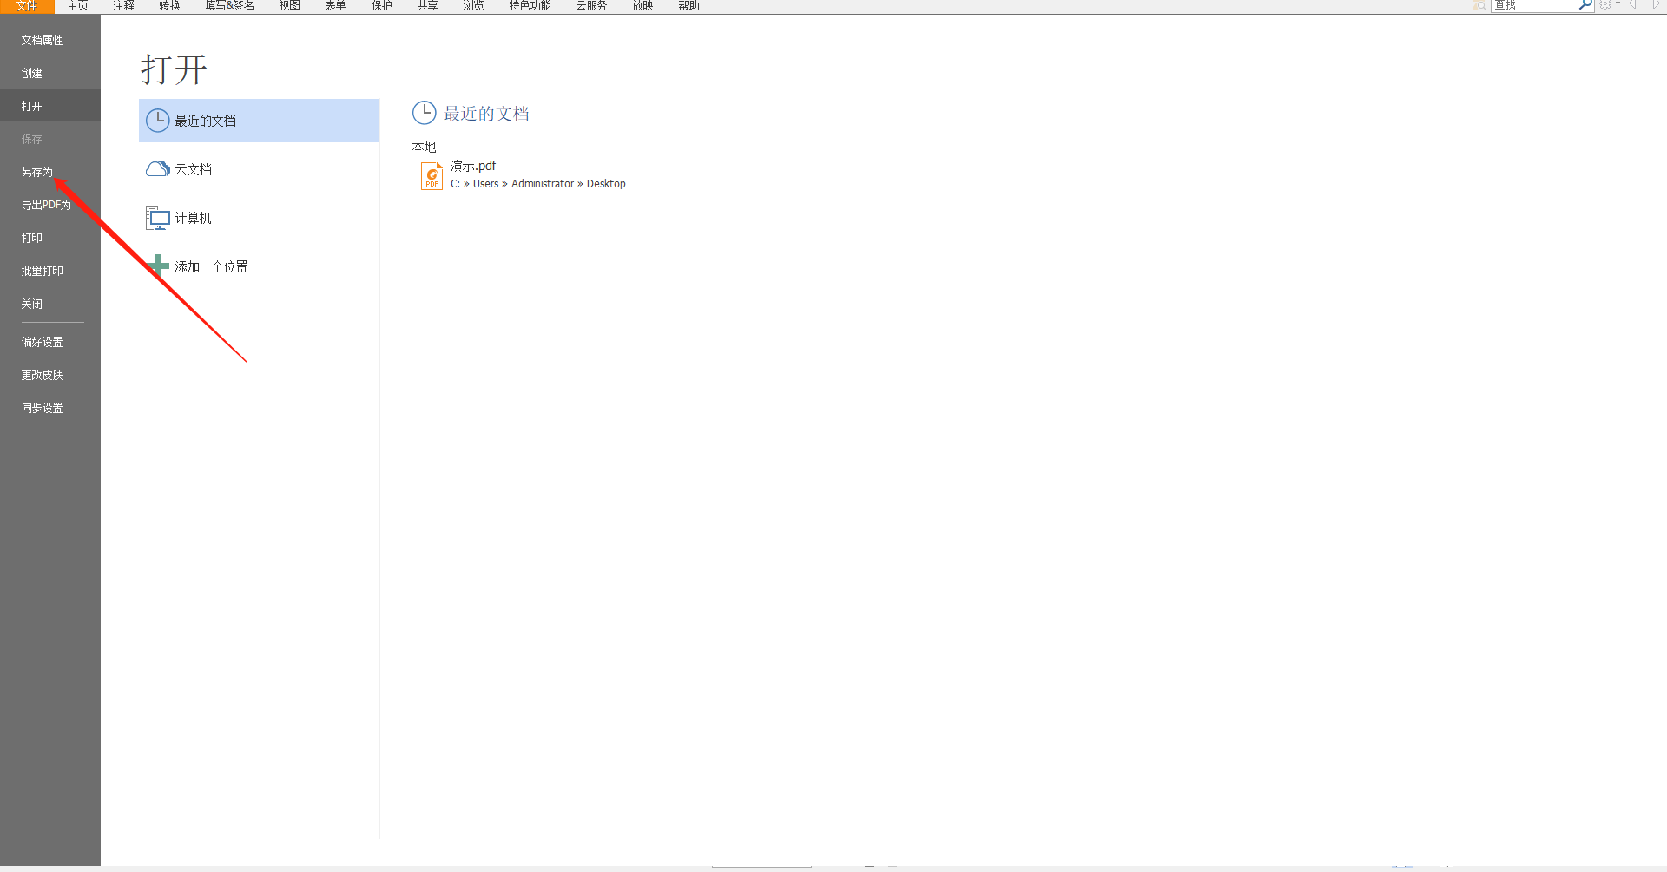This screenshot has height=872, width=1667.
Task: Click the magnifier search icon in 查找 box
Action: pos(1585,5)
